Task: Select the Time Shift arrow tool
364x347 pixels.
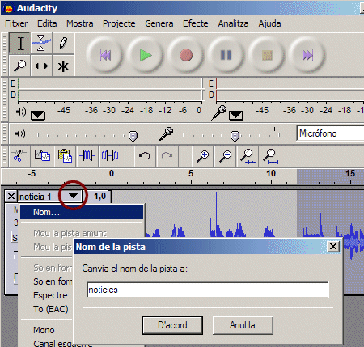Action: tap(41, 66)
